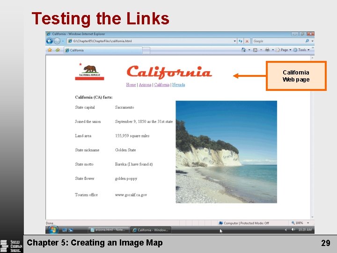
Task: Click 'Computer | Protected Mode: Off' status zone
Action: 244,223
